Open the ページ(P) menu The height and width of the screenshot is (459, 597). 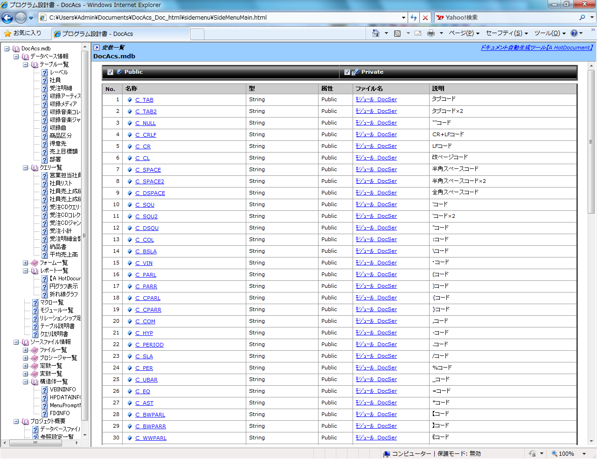coord(463,33)
